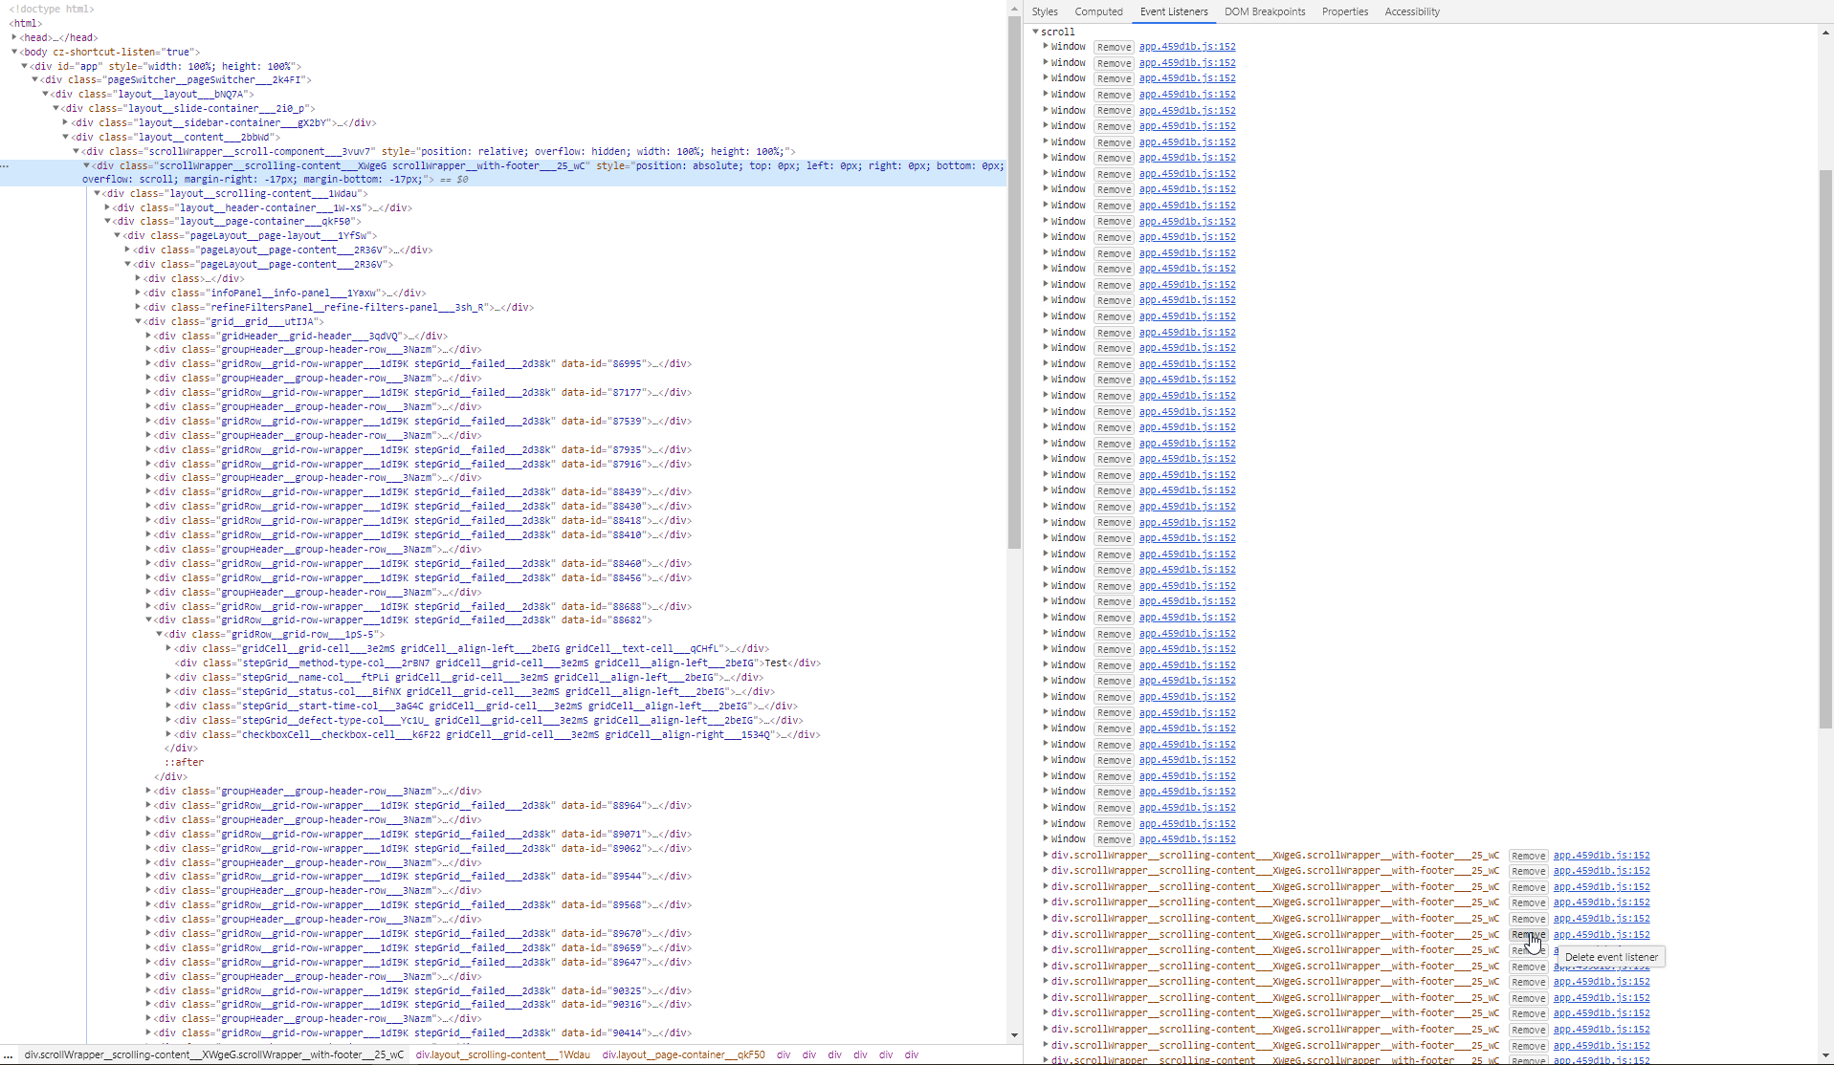Select the pageLayout__page-layout div line
The height and width of the screenshot is (1065, 1834).
click(x=251, y=235)
